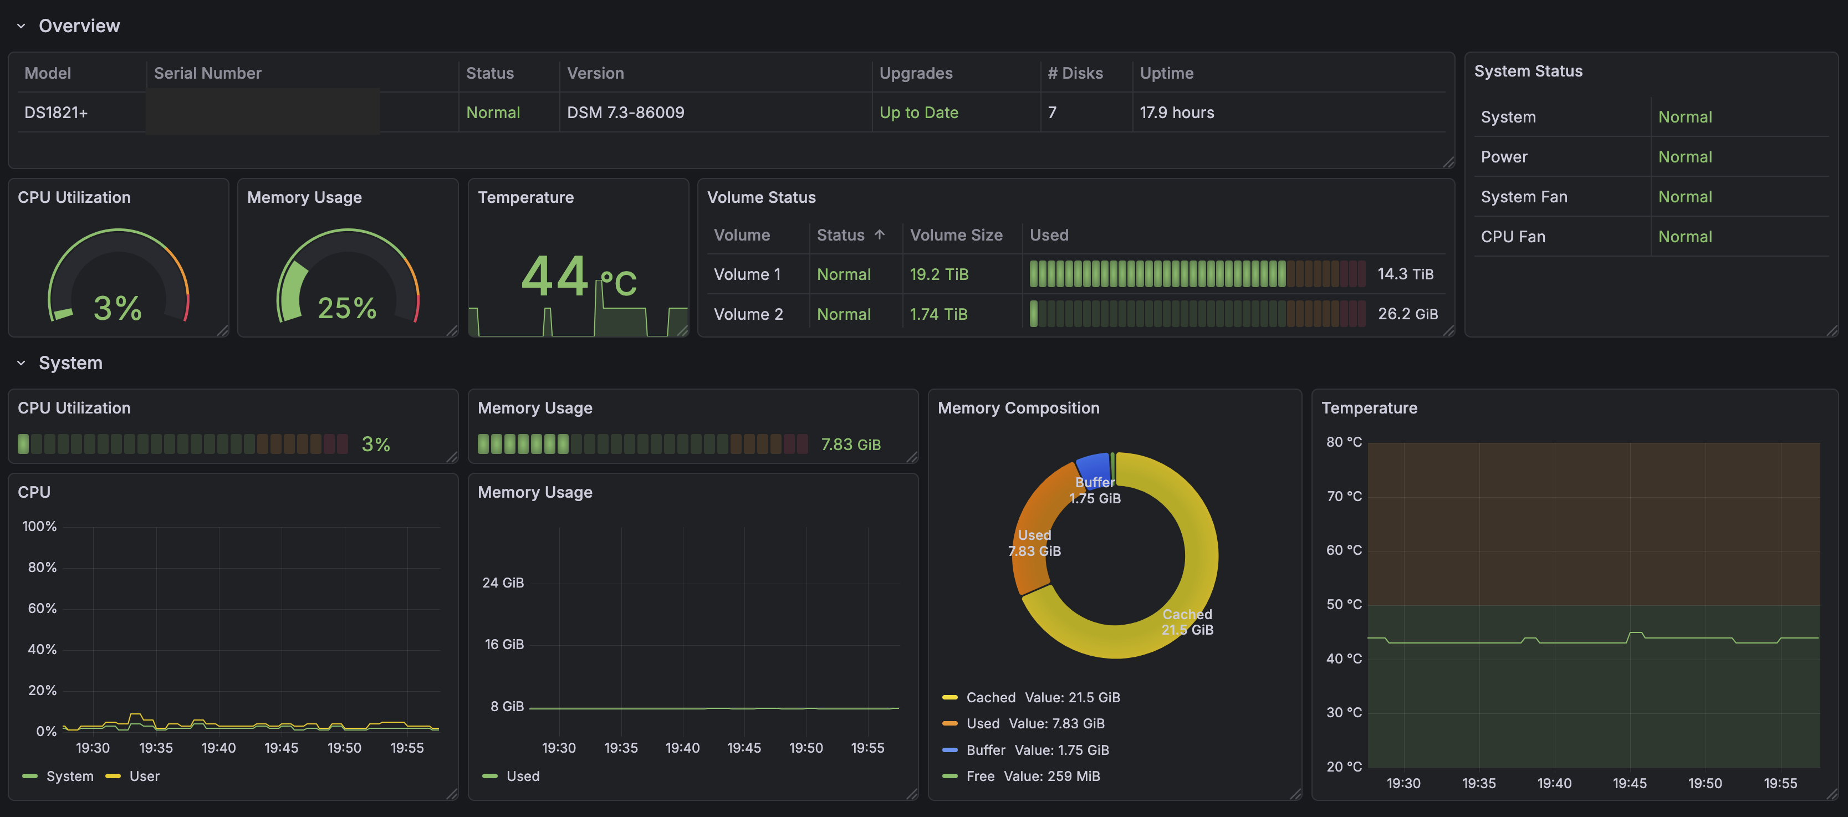1848x817 pixels.
Task: Toggle the System series in CPU legend
Action: coord(69,776)
